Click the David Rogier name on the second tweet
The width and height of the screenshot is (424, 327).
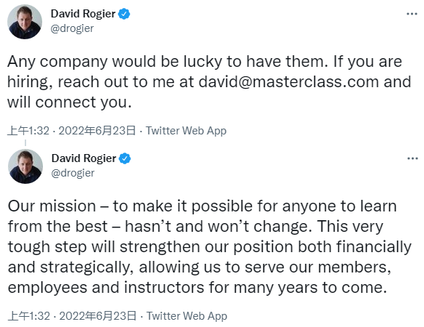click(x=84, y=158)
